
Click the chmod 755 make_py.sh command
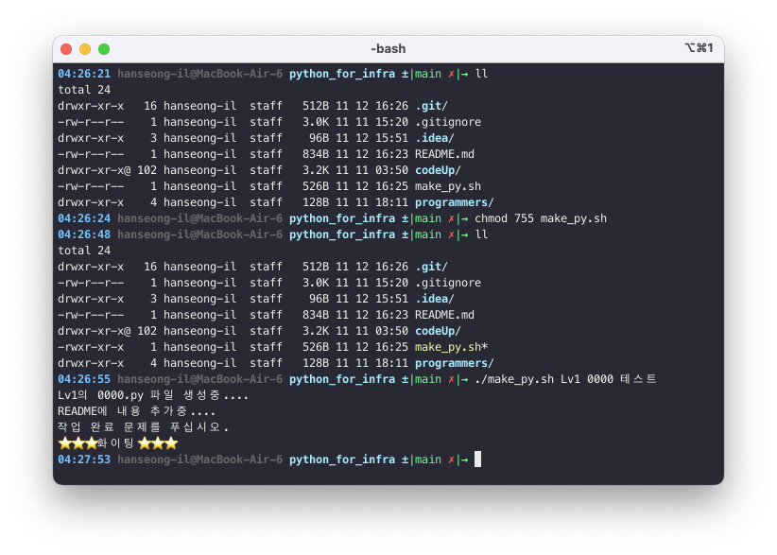(x=541, y=218)
